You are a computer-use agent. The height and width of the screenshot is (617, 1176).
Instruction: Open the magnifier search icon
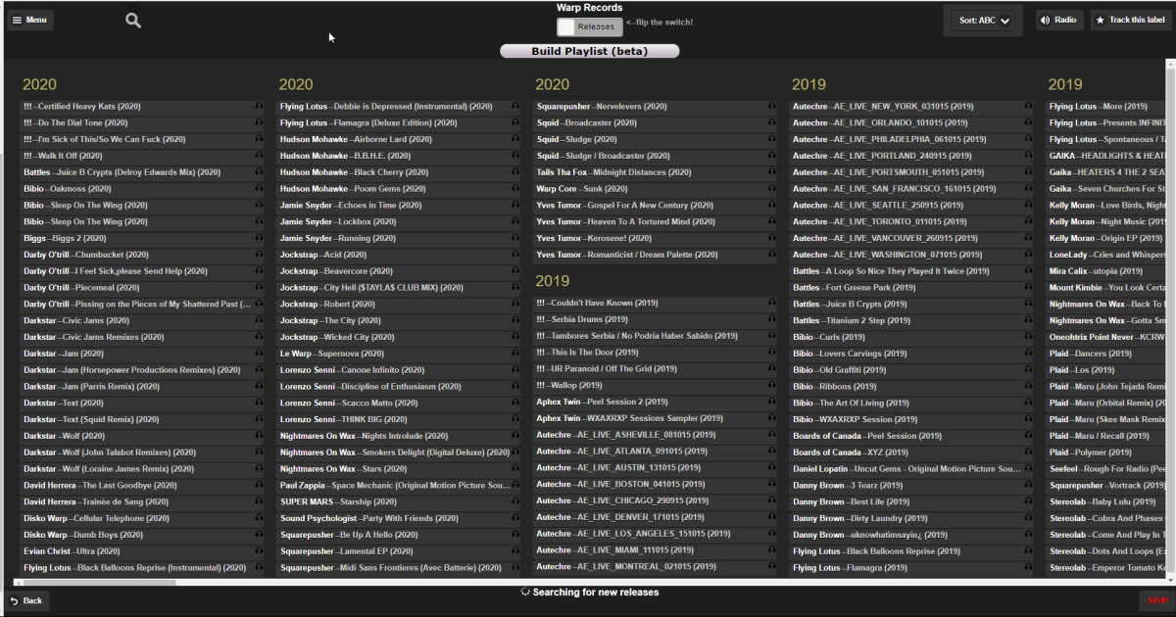pyautogui.click(x=133, y=21)
